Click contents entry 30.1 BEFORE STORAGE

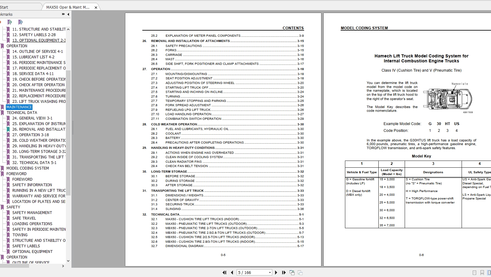pos(227,176)
